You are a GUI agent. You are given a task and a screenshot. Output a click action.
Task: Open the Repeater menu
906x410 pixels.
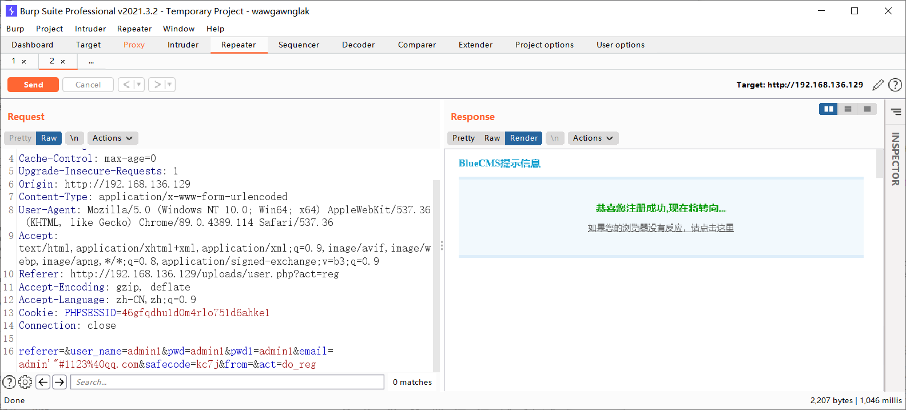coord(134,29)
